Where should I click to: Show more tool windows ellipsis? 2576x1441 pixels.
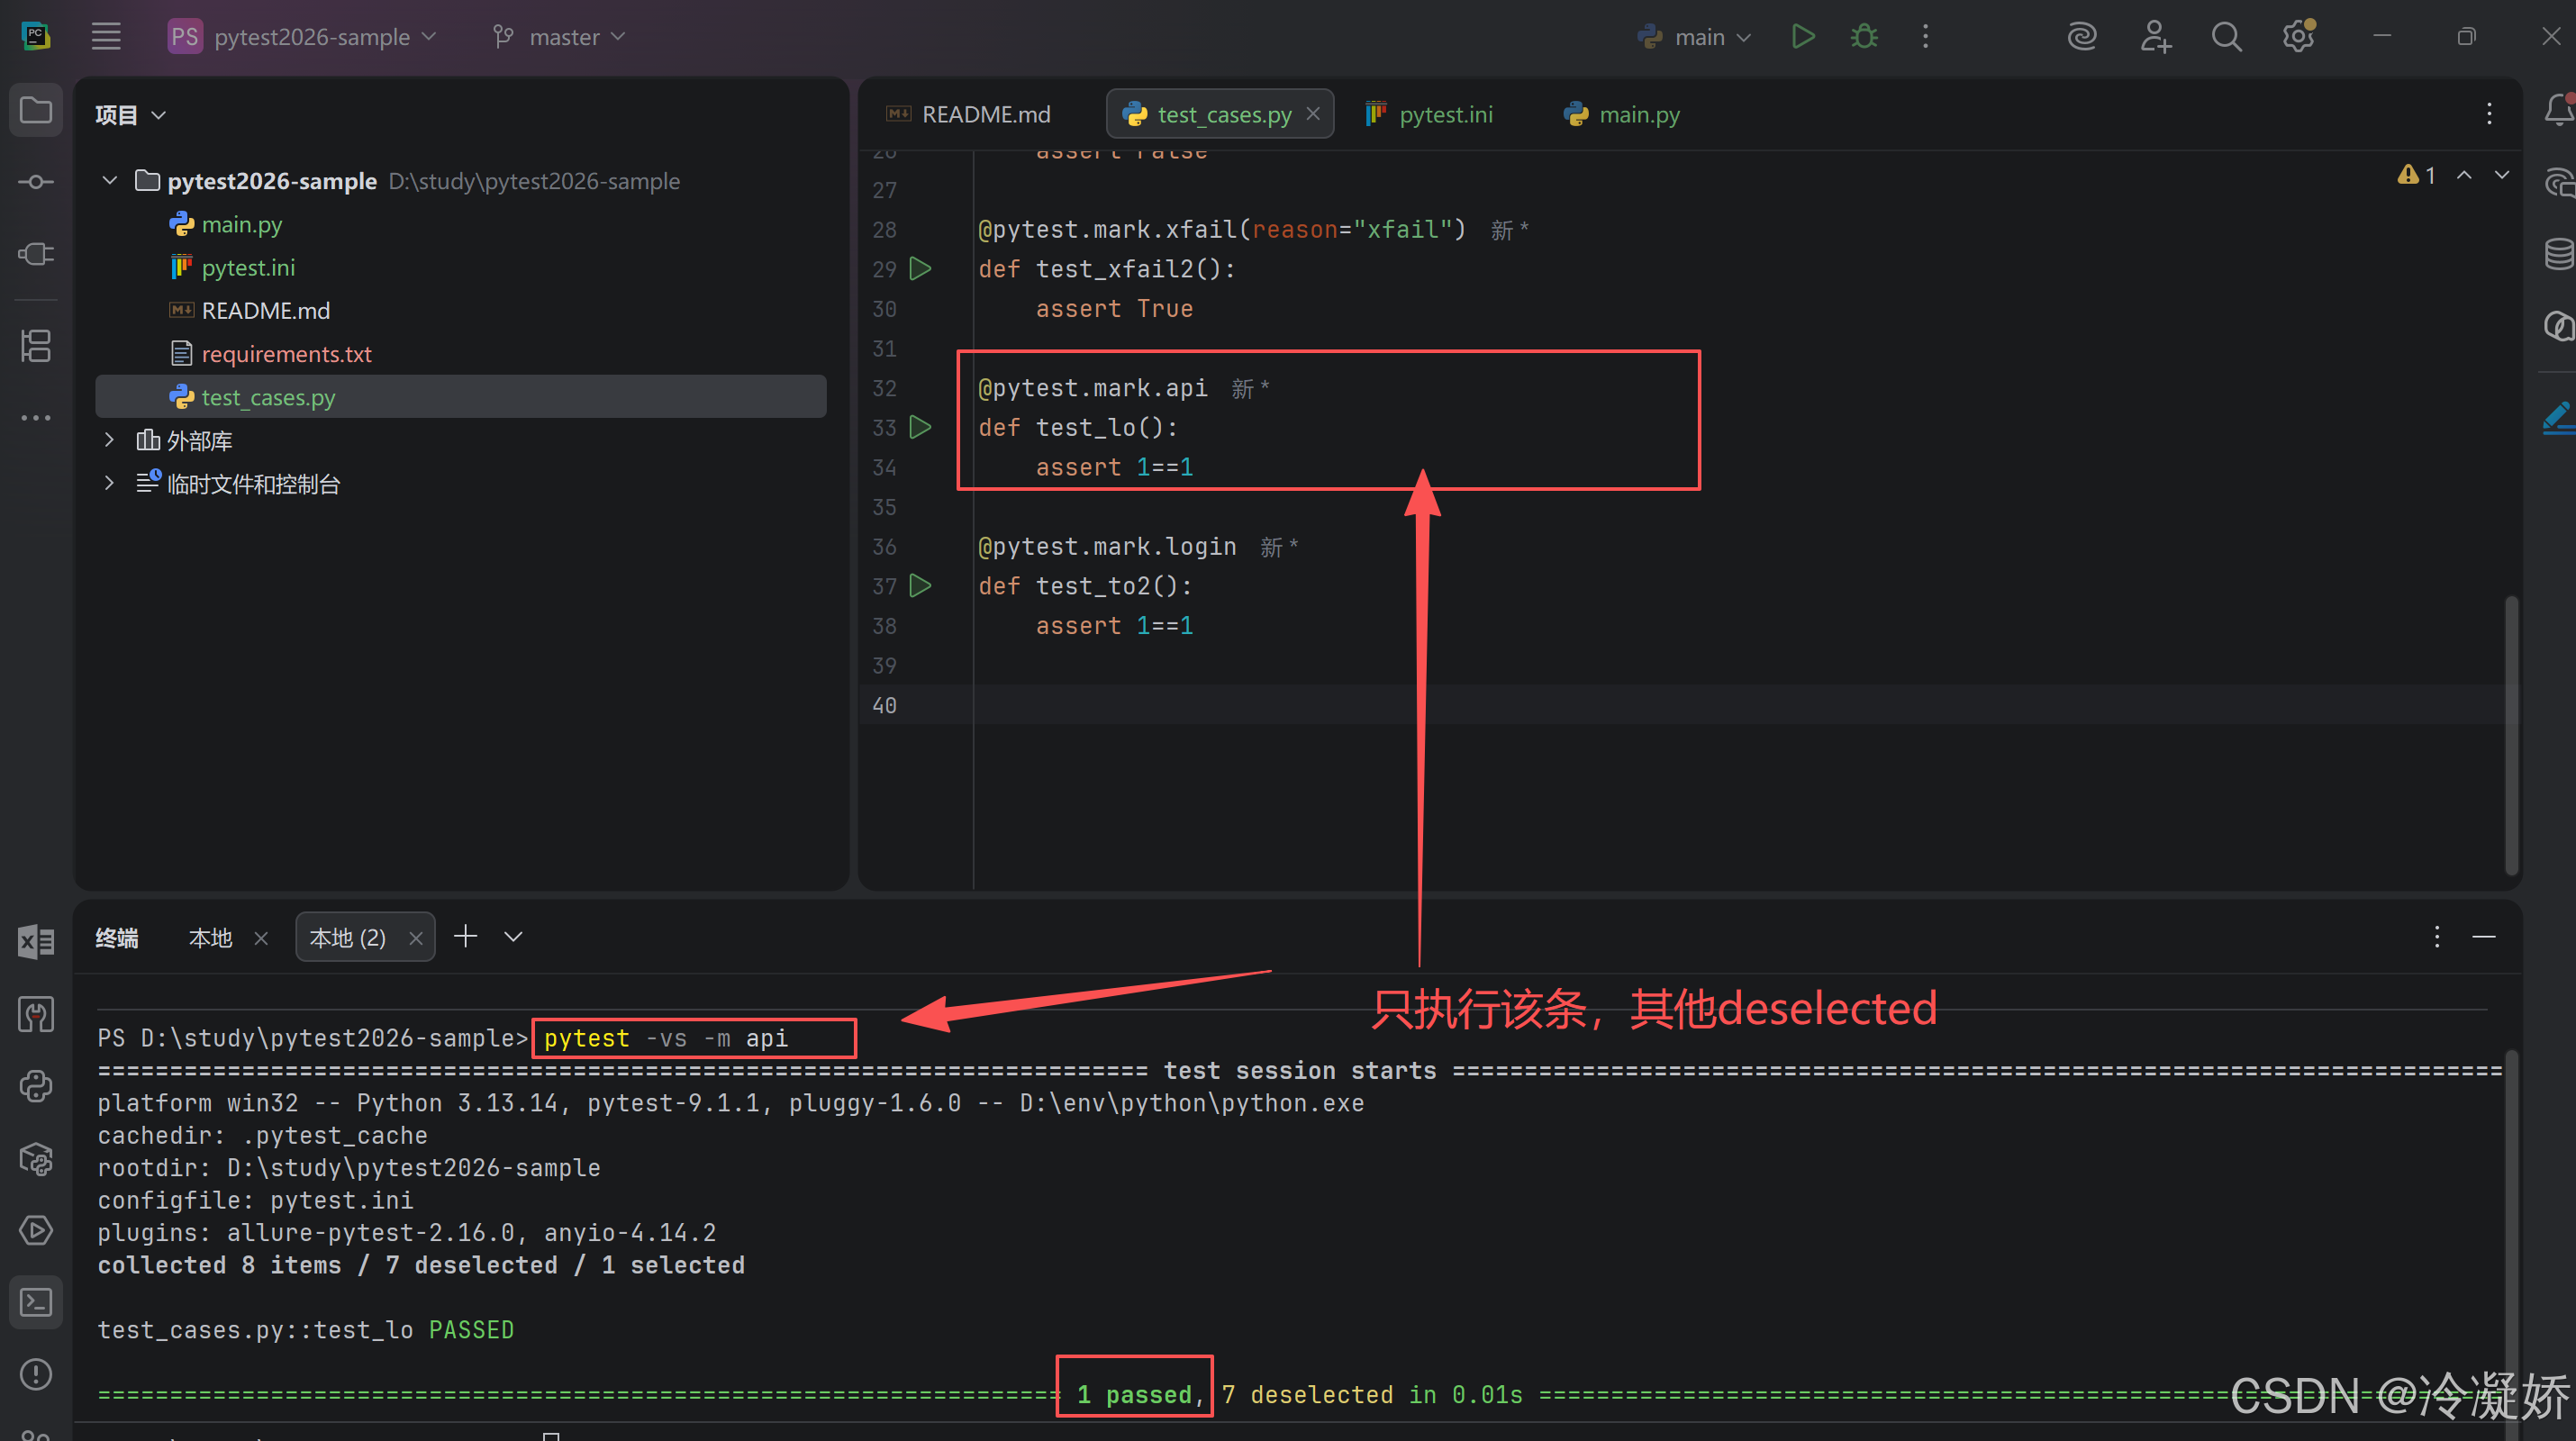36,418
